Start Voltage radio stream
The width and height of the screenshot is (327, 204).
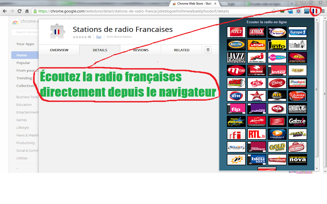(x=257, y=70)
